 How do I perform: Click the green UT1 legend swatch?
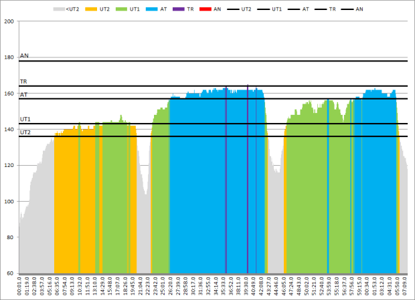point(124,9)
